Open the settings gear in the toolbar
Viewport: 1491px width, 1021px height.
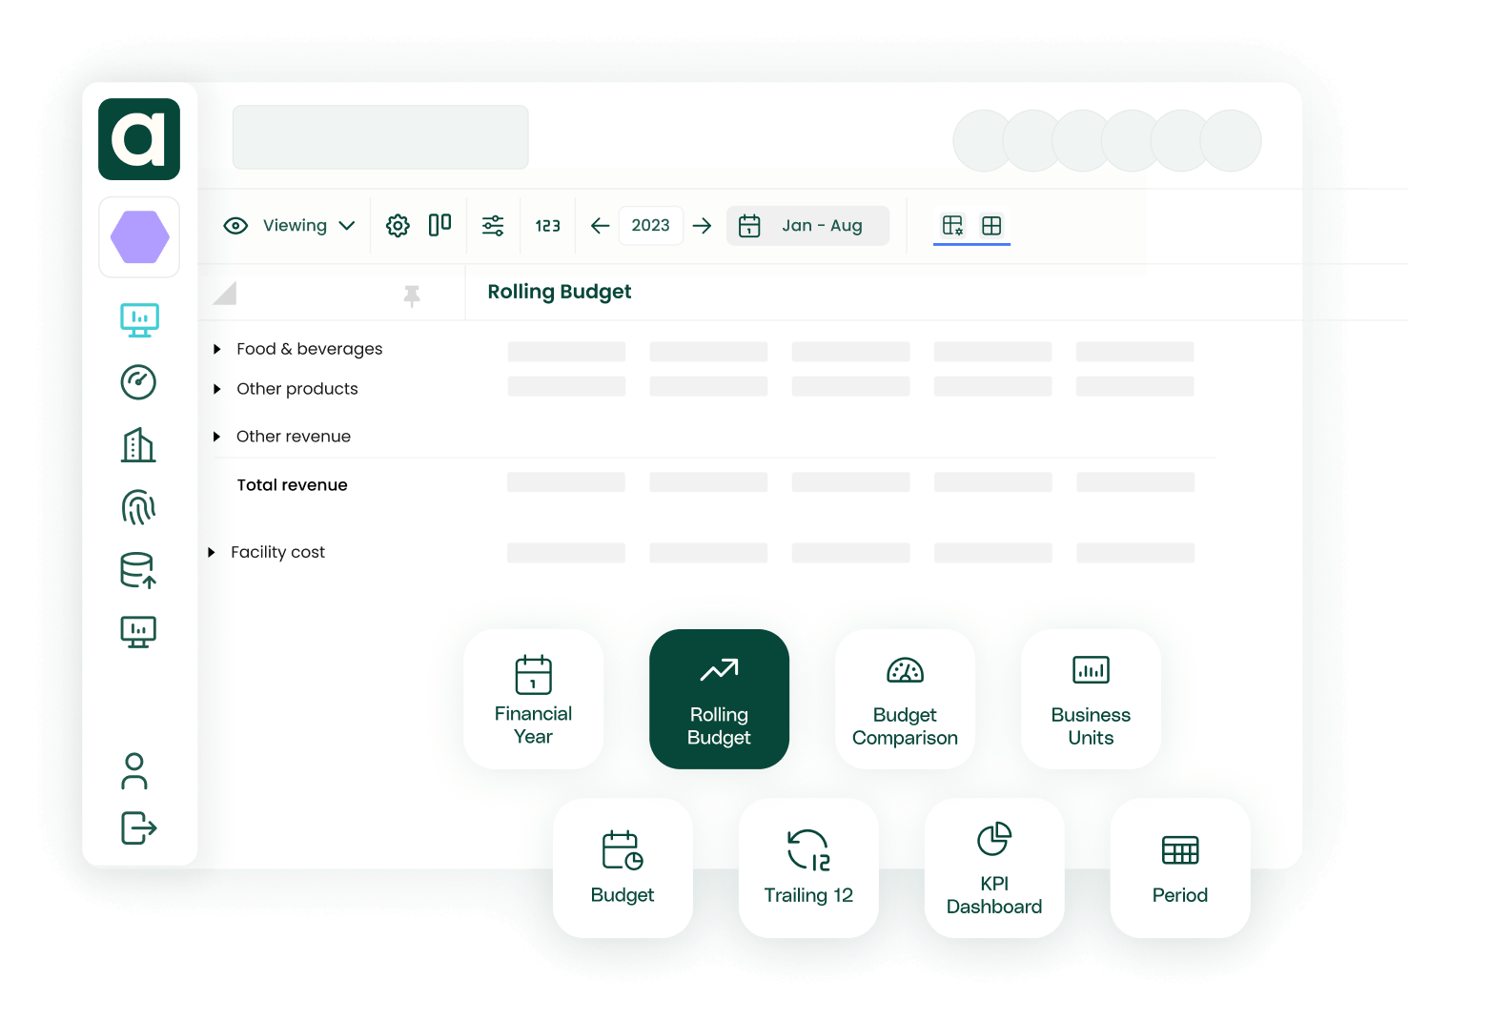(398, 226)
